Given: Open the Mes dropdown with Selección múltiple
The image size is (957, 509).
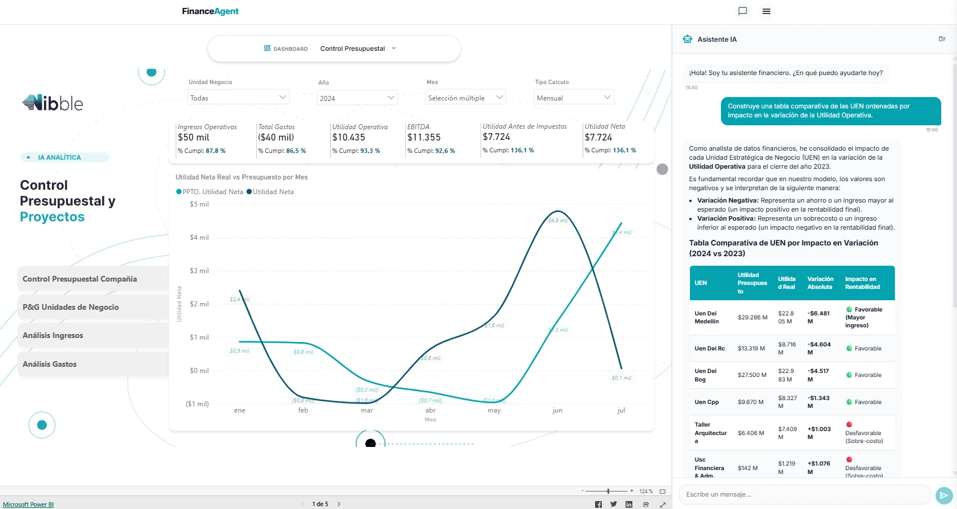Looking at the screenshot, I should coord(466,98).
